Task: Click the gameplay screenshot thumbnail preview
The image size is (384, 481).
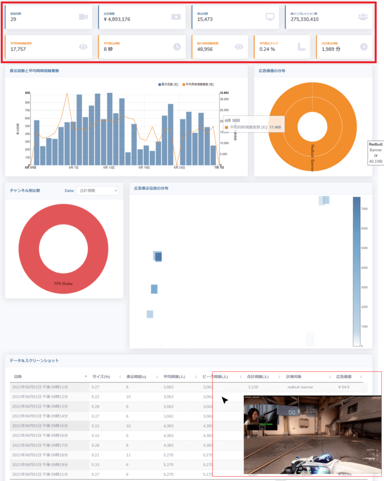Action: click(312, 434)
